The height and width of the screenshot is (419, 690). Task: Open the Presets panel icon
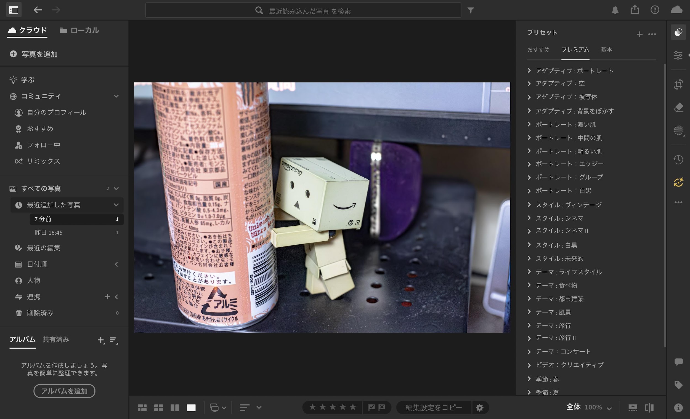(x=678, y=33)
